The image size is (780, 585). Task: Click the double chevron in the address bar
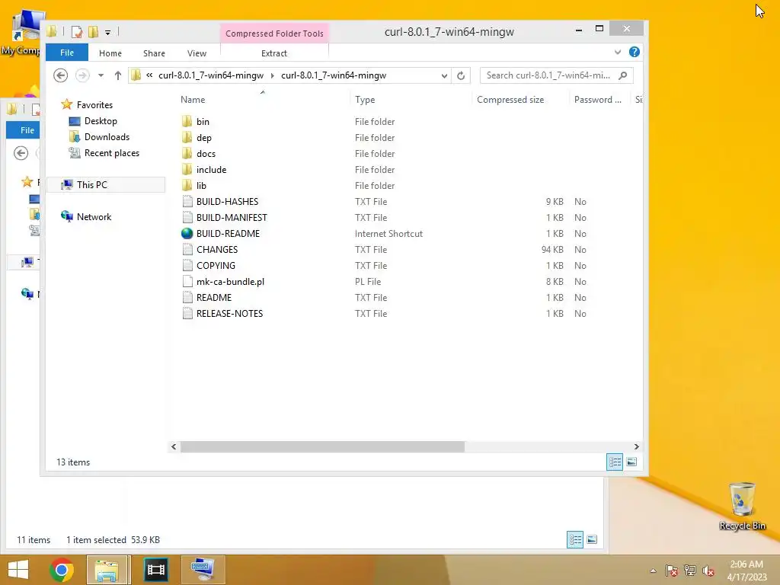click(149, 75)
